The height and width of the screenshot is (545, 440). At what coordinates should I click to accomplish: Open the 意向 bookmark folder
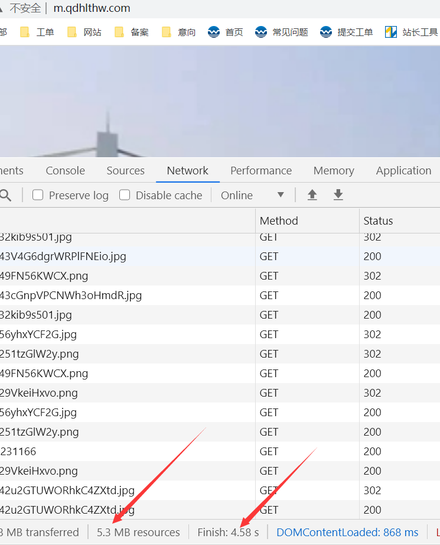(179, 32)
